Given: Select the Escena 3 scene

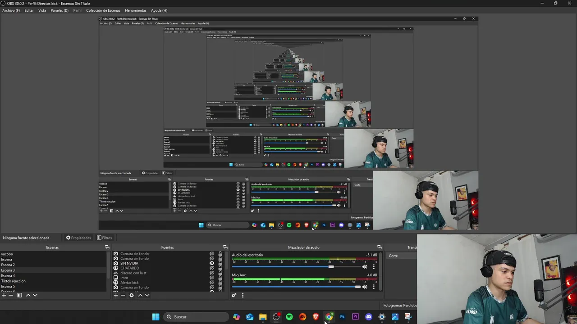Looking at the screenshot, I should click(53, 270).
